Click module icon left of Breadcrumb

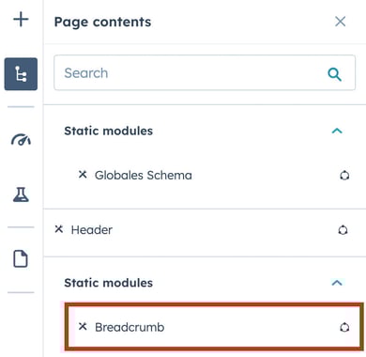[83, 327]
